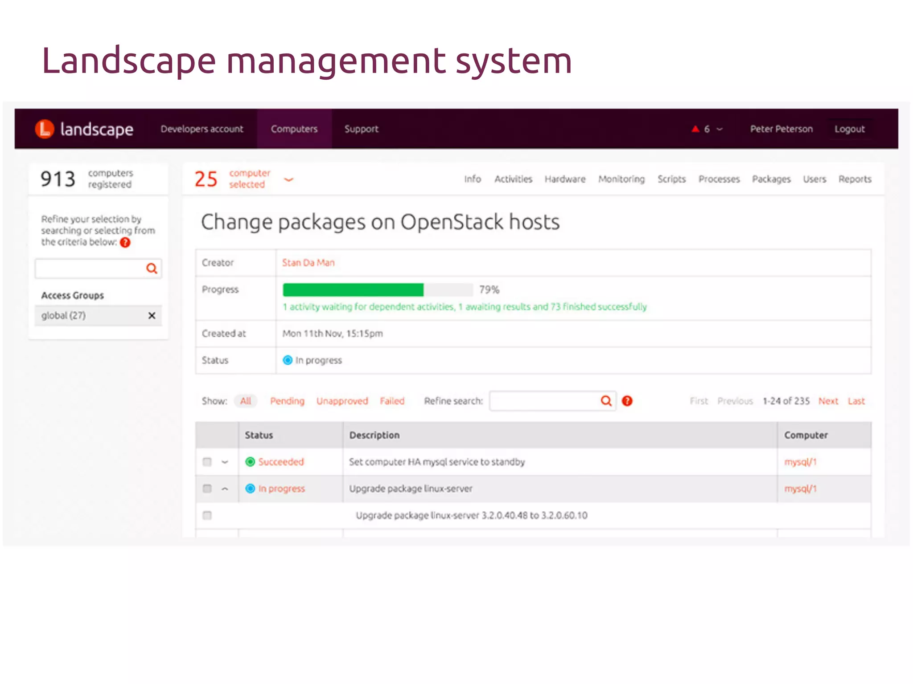Collapse the In progress activity row
The width and height of the screenshot is (913, 684).
tap(225, 489)
